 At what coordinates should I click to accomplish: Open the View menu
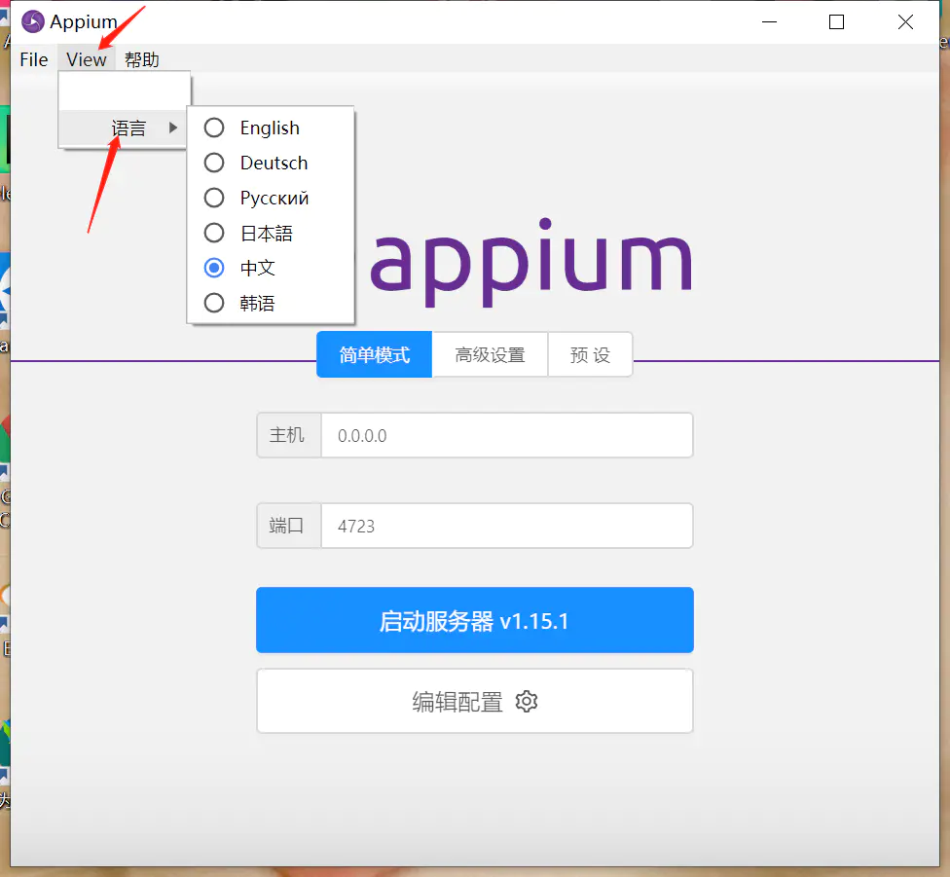tap(87, 59)
